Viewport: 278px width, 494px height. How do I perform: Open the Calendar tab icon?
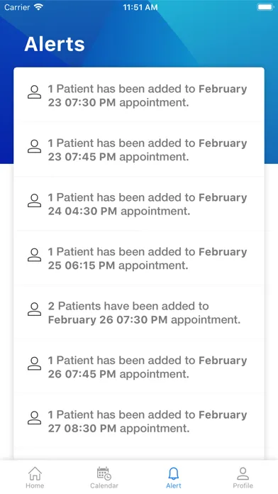[x=104, y=473]
